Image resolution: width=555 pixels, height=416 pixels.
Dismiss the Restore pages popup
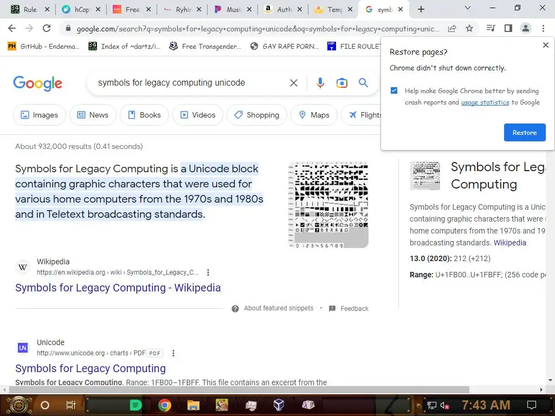click(x=545, y=45)
